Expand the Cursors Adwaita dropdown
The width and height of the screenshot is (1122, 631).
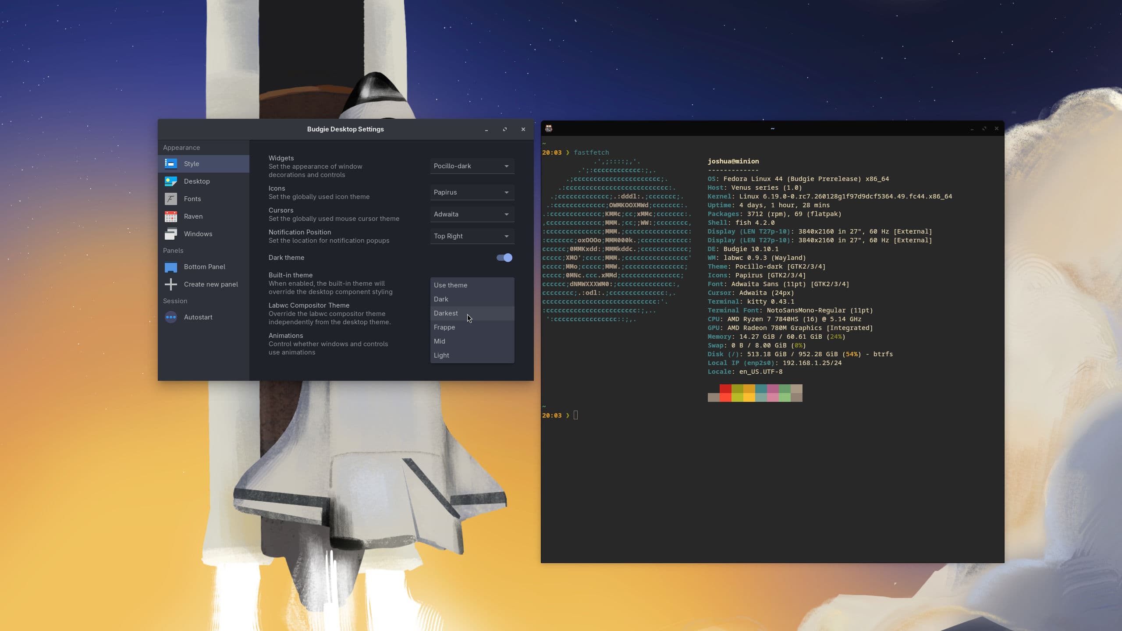tap(472, 214)
